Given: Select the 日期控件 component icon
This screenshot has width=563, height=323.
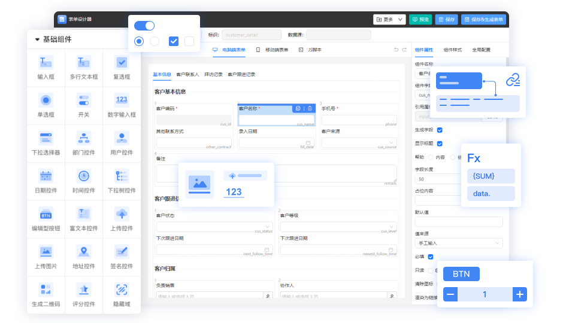Looking at the screenshot, I should pos(46,176).
